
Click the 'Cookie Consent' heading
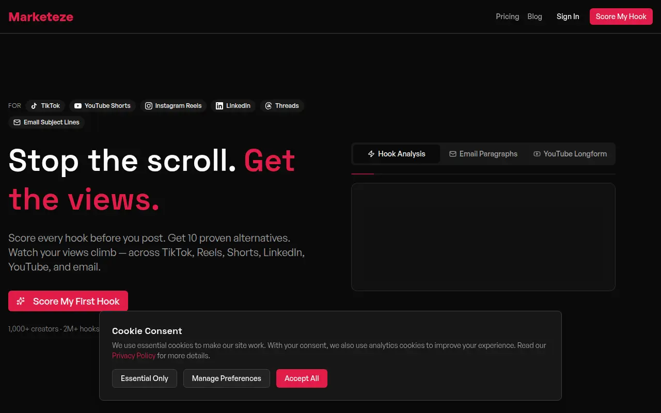(147, 331)
